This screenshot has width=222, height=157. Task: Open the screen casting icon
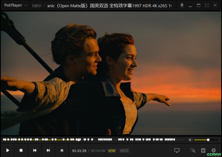177,150
